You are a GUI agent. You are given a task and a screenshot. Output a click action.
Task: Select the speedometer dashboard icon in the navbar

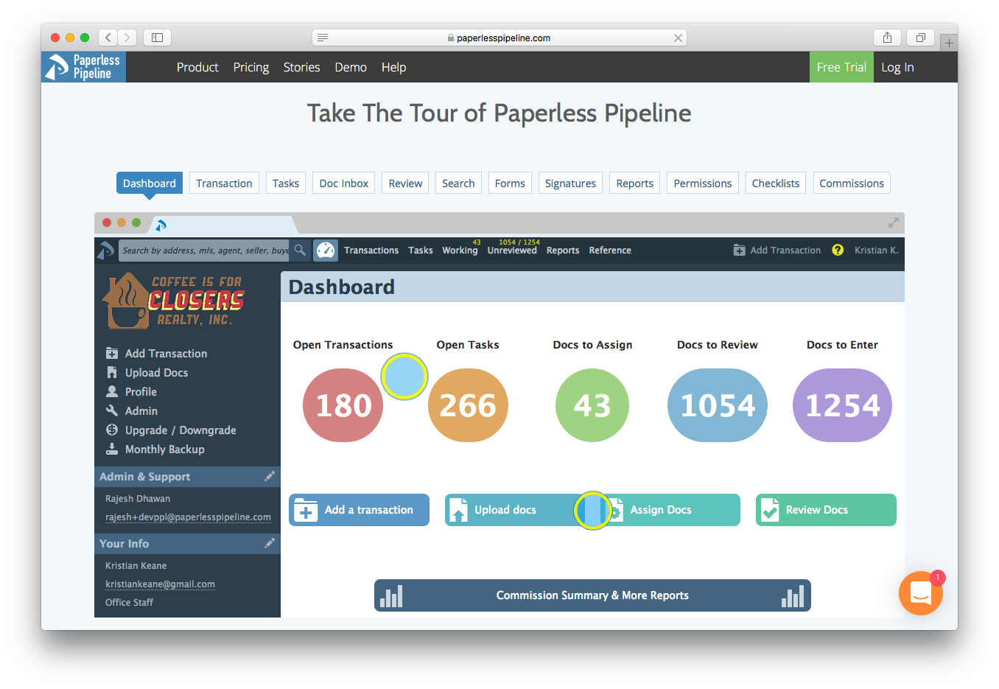tap(325, 250)
